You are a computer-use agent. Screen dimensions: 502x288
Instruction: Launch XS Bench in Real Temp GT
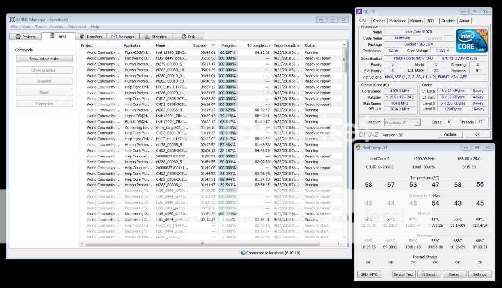pyautogui.click(x=429, y=275)
